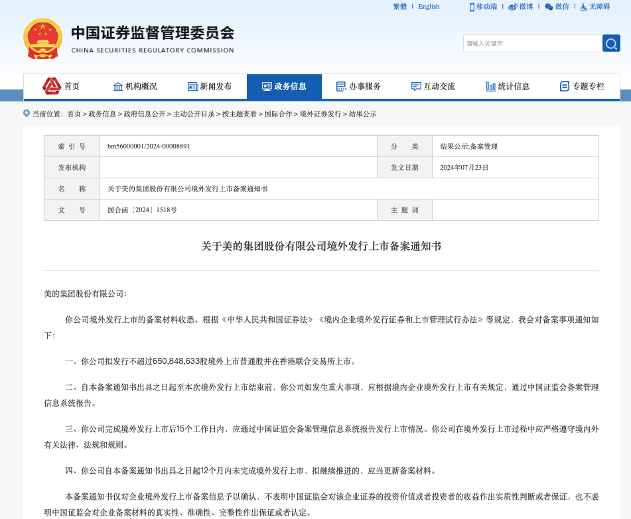Click the name cell in the info table
The height and width of the screenshot is (519, 631).
coord(349,188)
